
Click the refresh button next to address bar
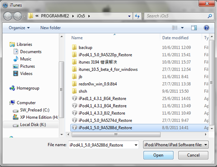[x=137, y=16]
